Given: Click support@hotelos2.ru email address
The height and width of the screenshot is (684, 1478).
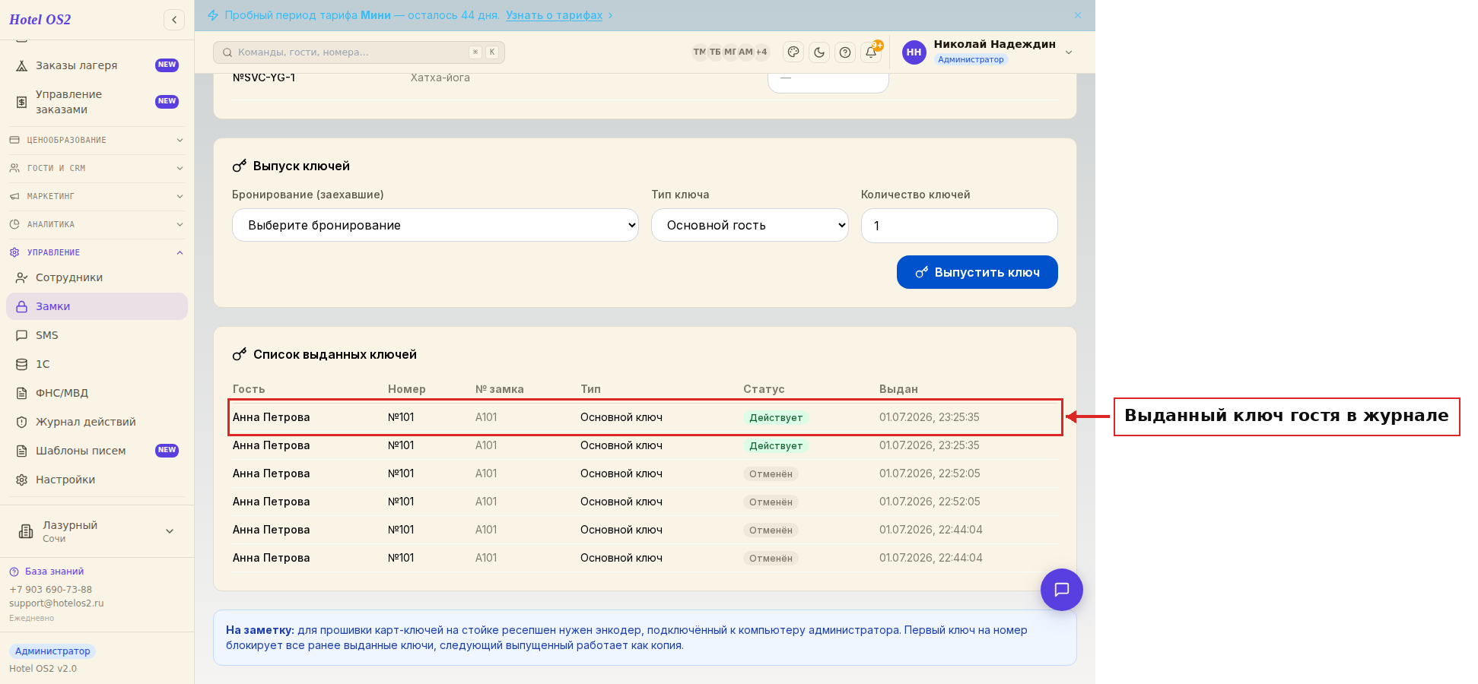Looking at the screenshot, I should [x=56, y=603].
